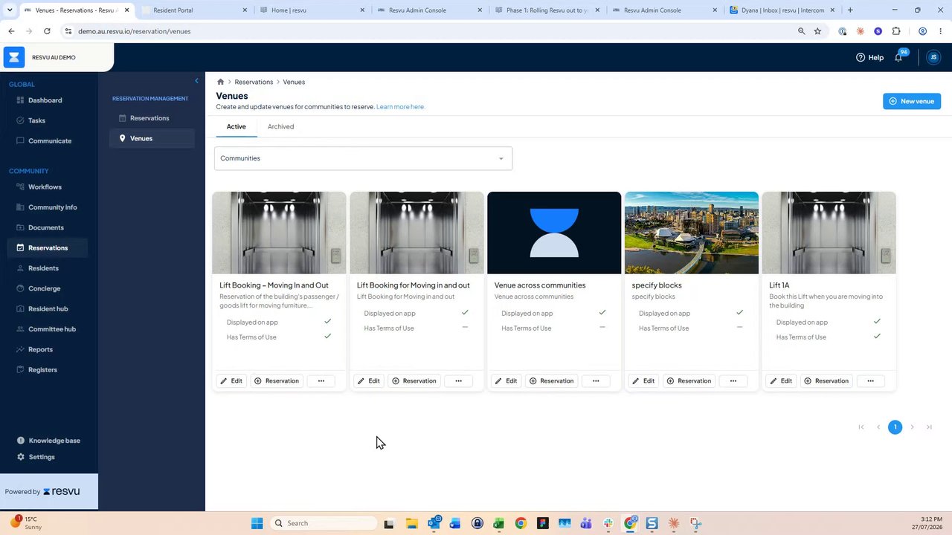Open more options for Lift Booking for Moving in and out

pos(458,381)
